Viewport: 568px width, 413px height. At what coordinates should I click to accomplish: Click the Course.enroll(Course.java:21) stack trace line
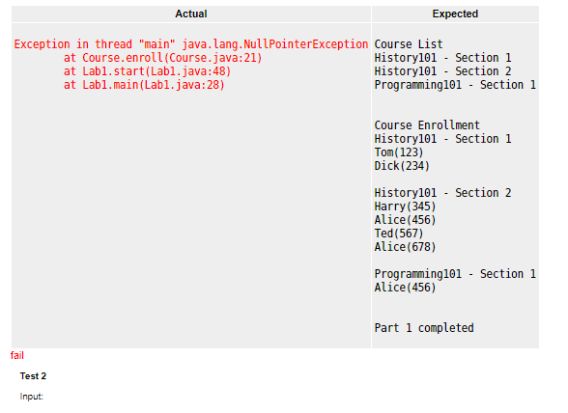point(162,58)
